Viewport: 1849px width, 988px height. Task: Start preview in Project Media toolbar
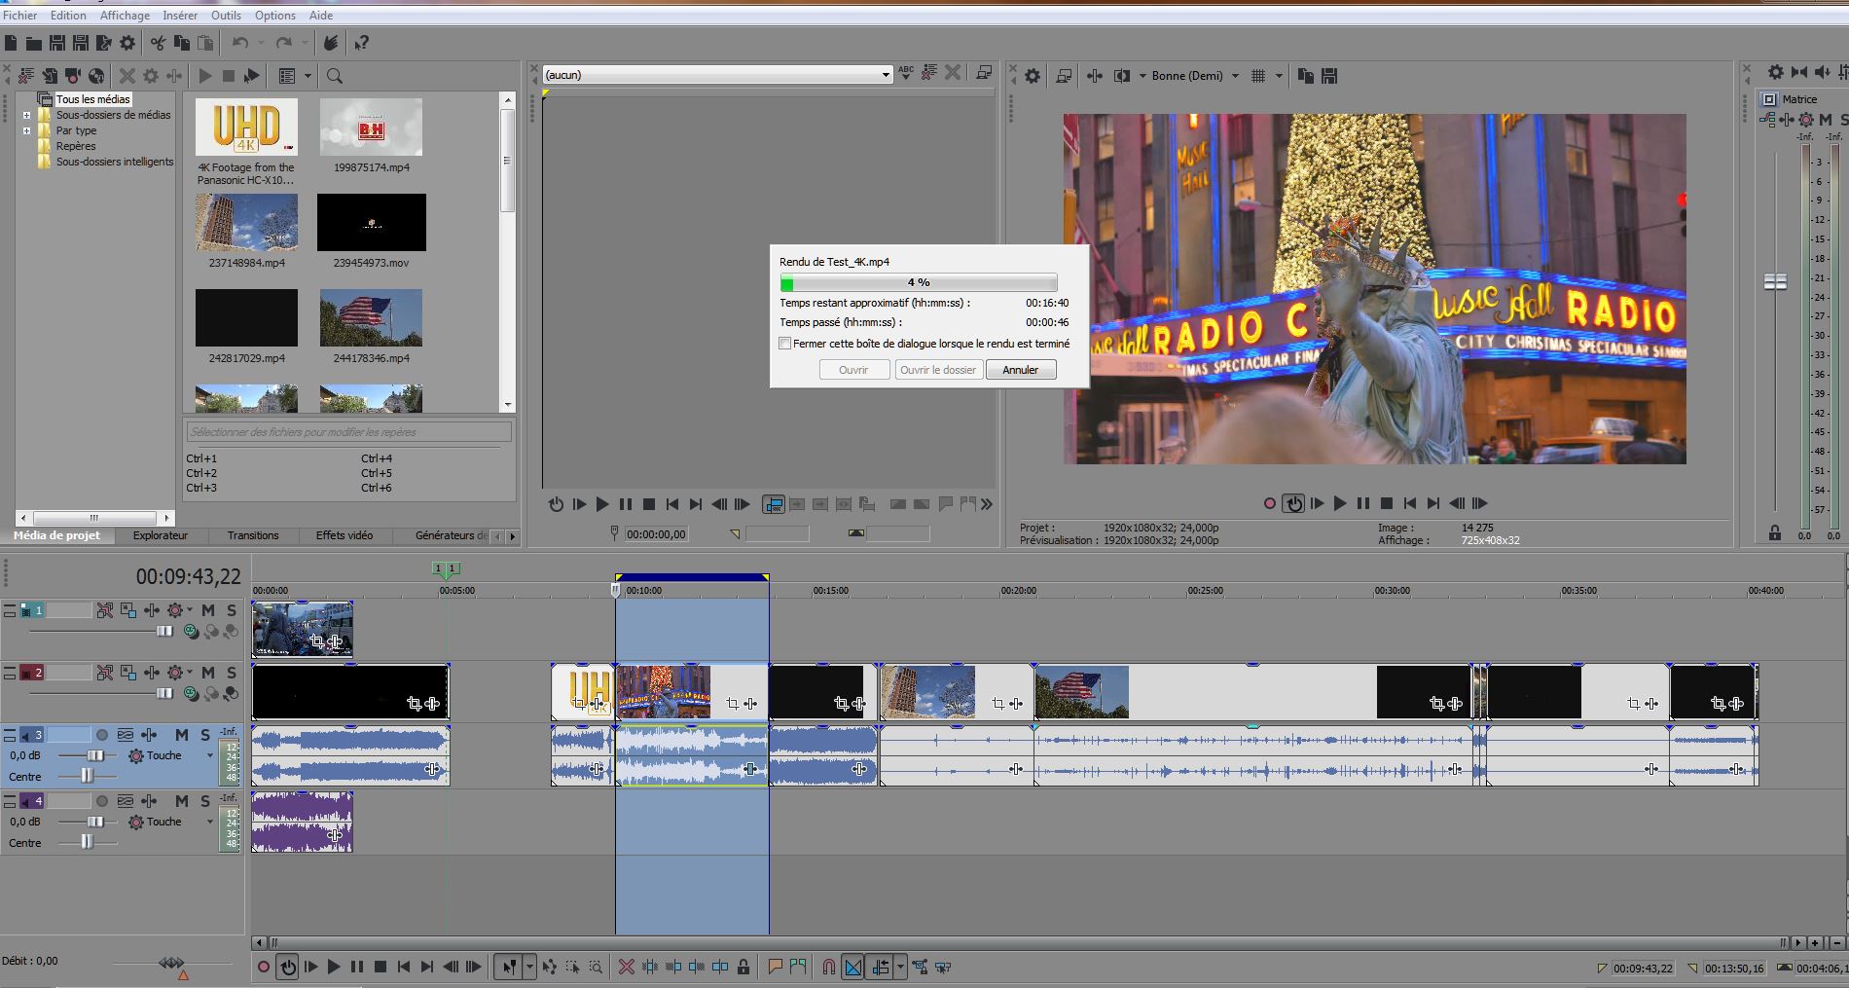point(205,76)
